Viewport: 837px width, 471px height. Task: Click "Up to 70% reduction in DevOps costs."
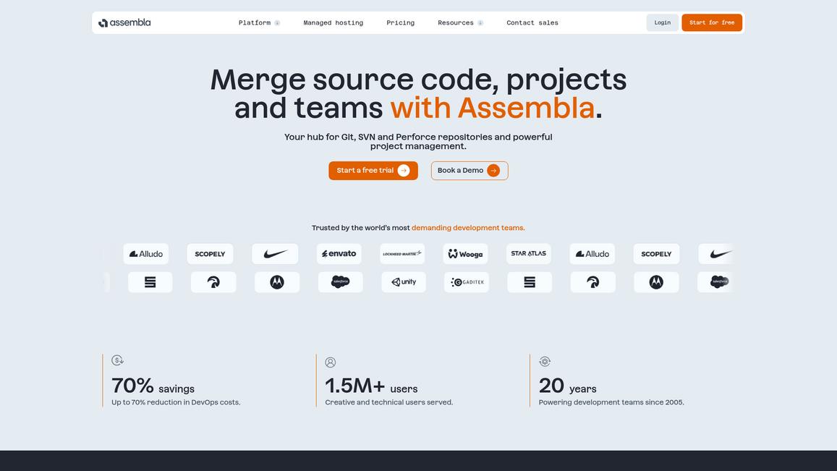[x=177, y=402]
